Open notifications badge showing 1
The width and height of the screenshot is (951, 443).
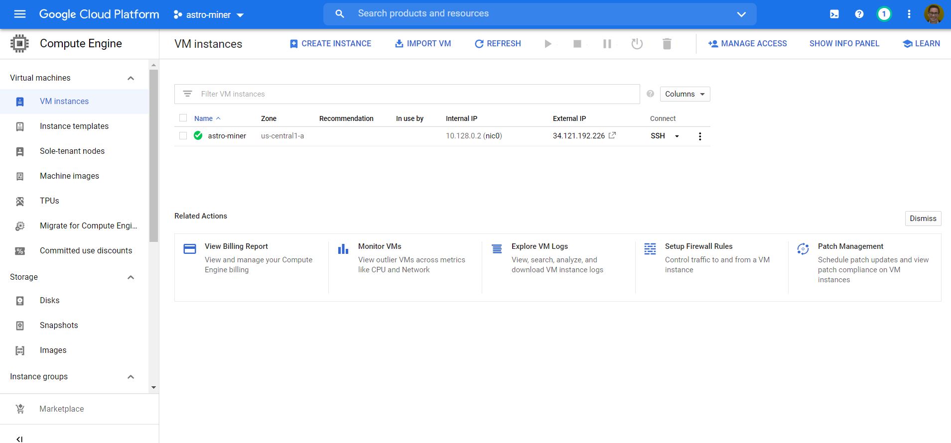[x=884, y=14]
